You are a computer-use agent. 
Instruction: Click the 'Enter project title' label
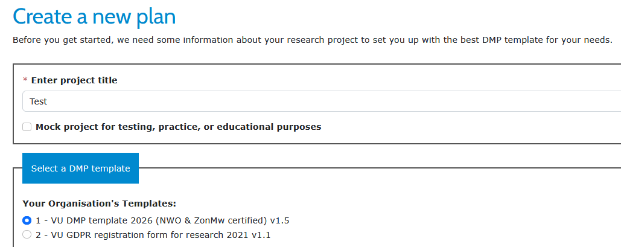pos(74,80)
